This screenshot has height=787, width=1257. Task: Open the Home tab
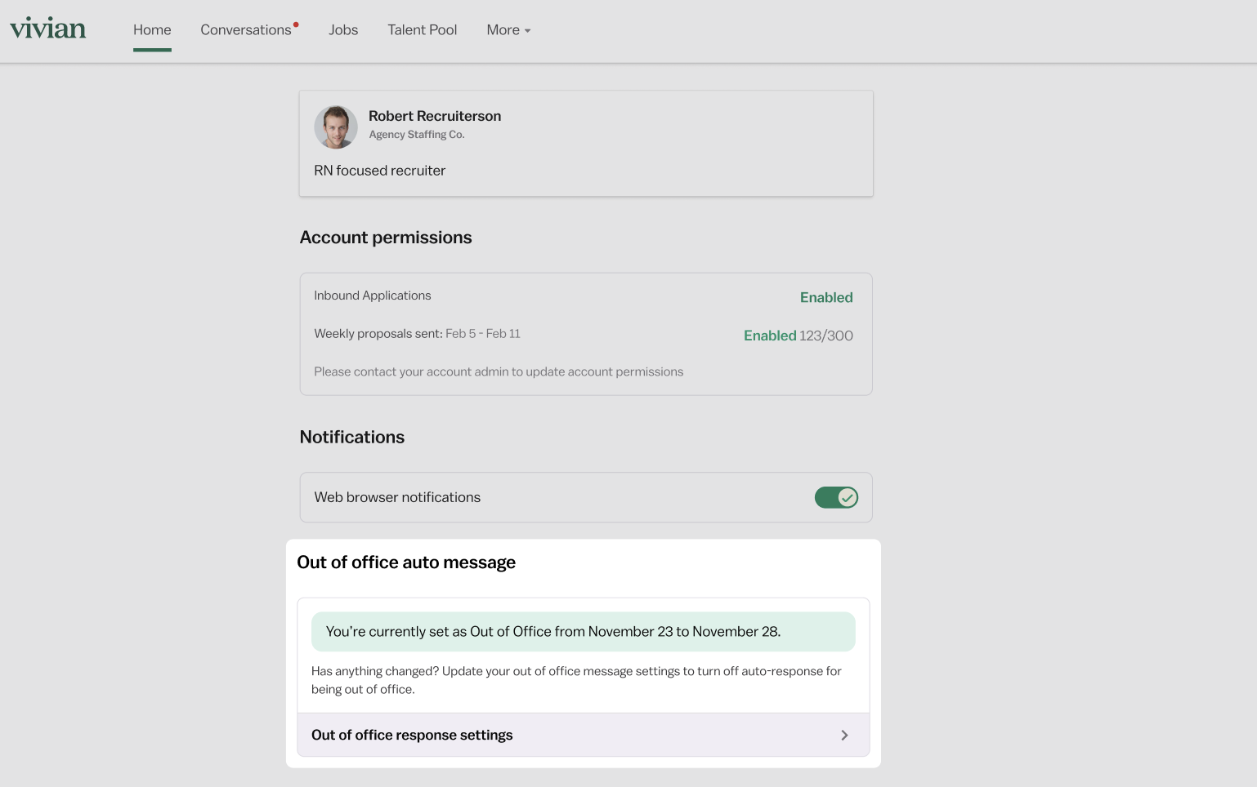[x=152, y=30]
